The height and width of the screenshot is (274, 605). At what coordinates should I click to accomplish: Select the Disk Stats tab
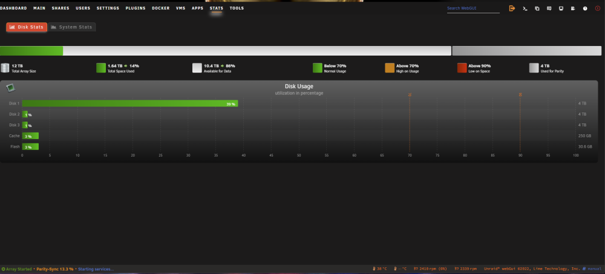(x=27, y=27)
